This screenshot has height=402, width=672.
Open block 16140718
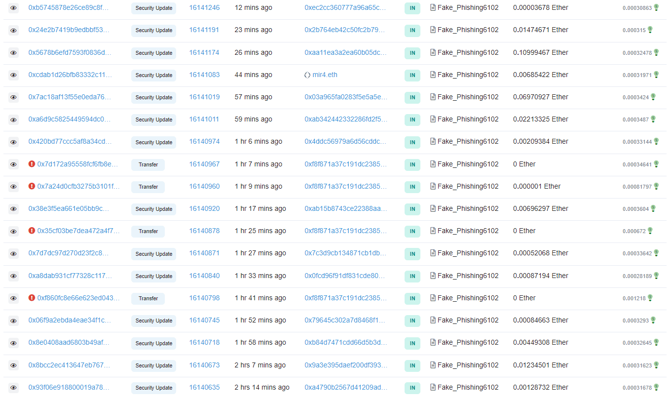pyautogui.click(x=204, y=342)
